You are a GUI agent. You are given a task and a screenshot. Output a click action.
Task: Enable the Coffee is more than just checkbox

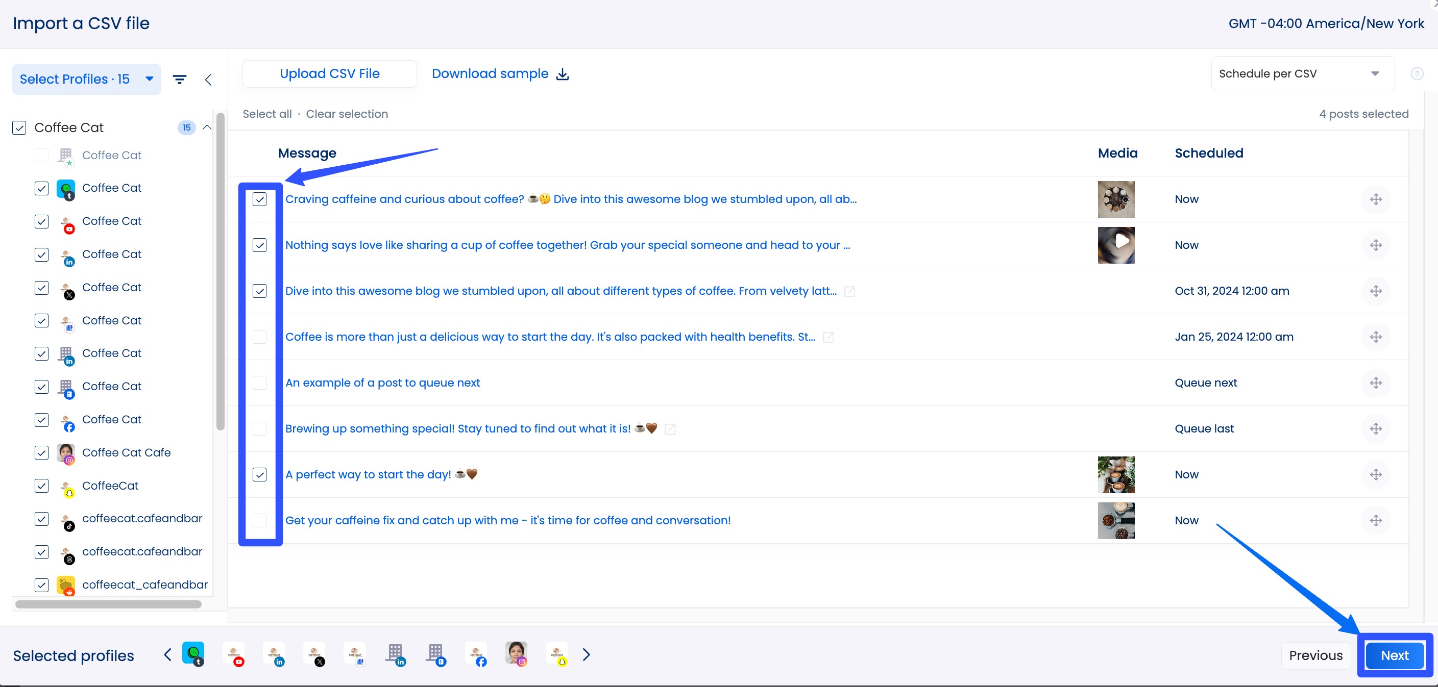pyautogui.click(x=260, y=336)
